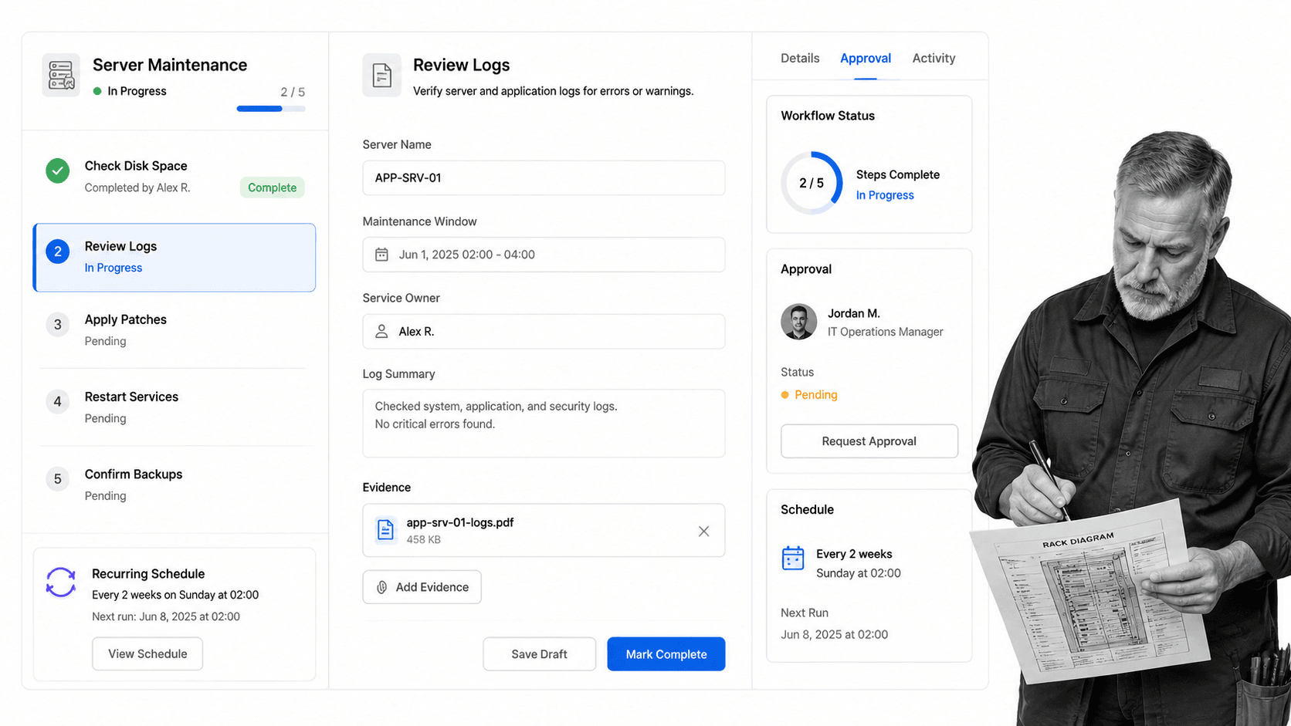This screenshot has width=1291, height=726.
Task: Click the Steps Complete label
Action: 898,174
